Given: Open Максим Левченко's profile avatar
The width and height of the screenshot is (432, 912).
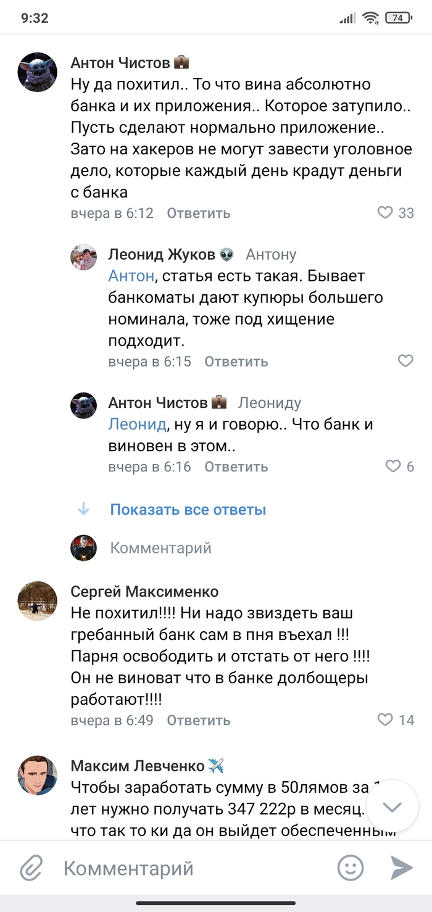Looking at the screenshot, I should [x=38, y=775].
